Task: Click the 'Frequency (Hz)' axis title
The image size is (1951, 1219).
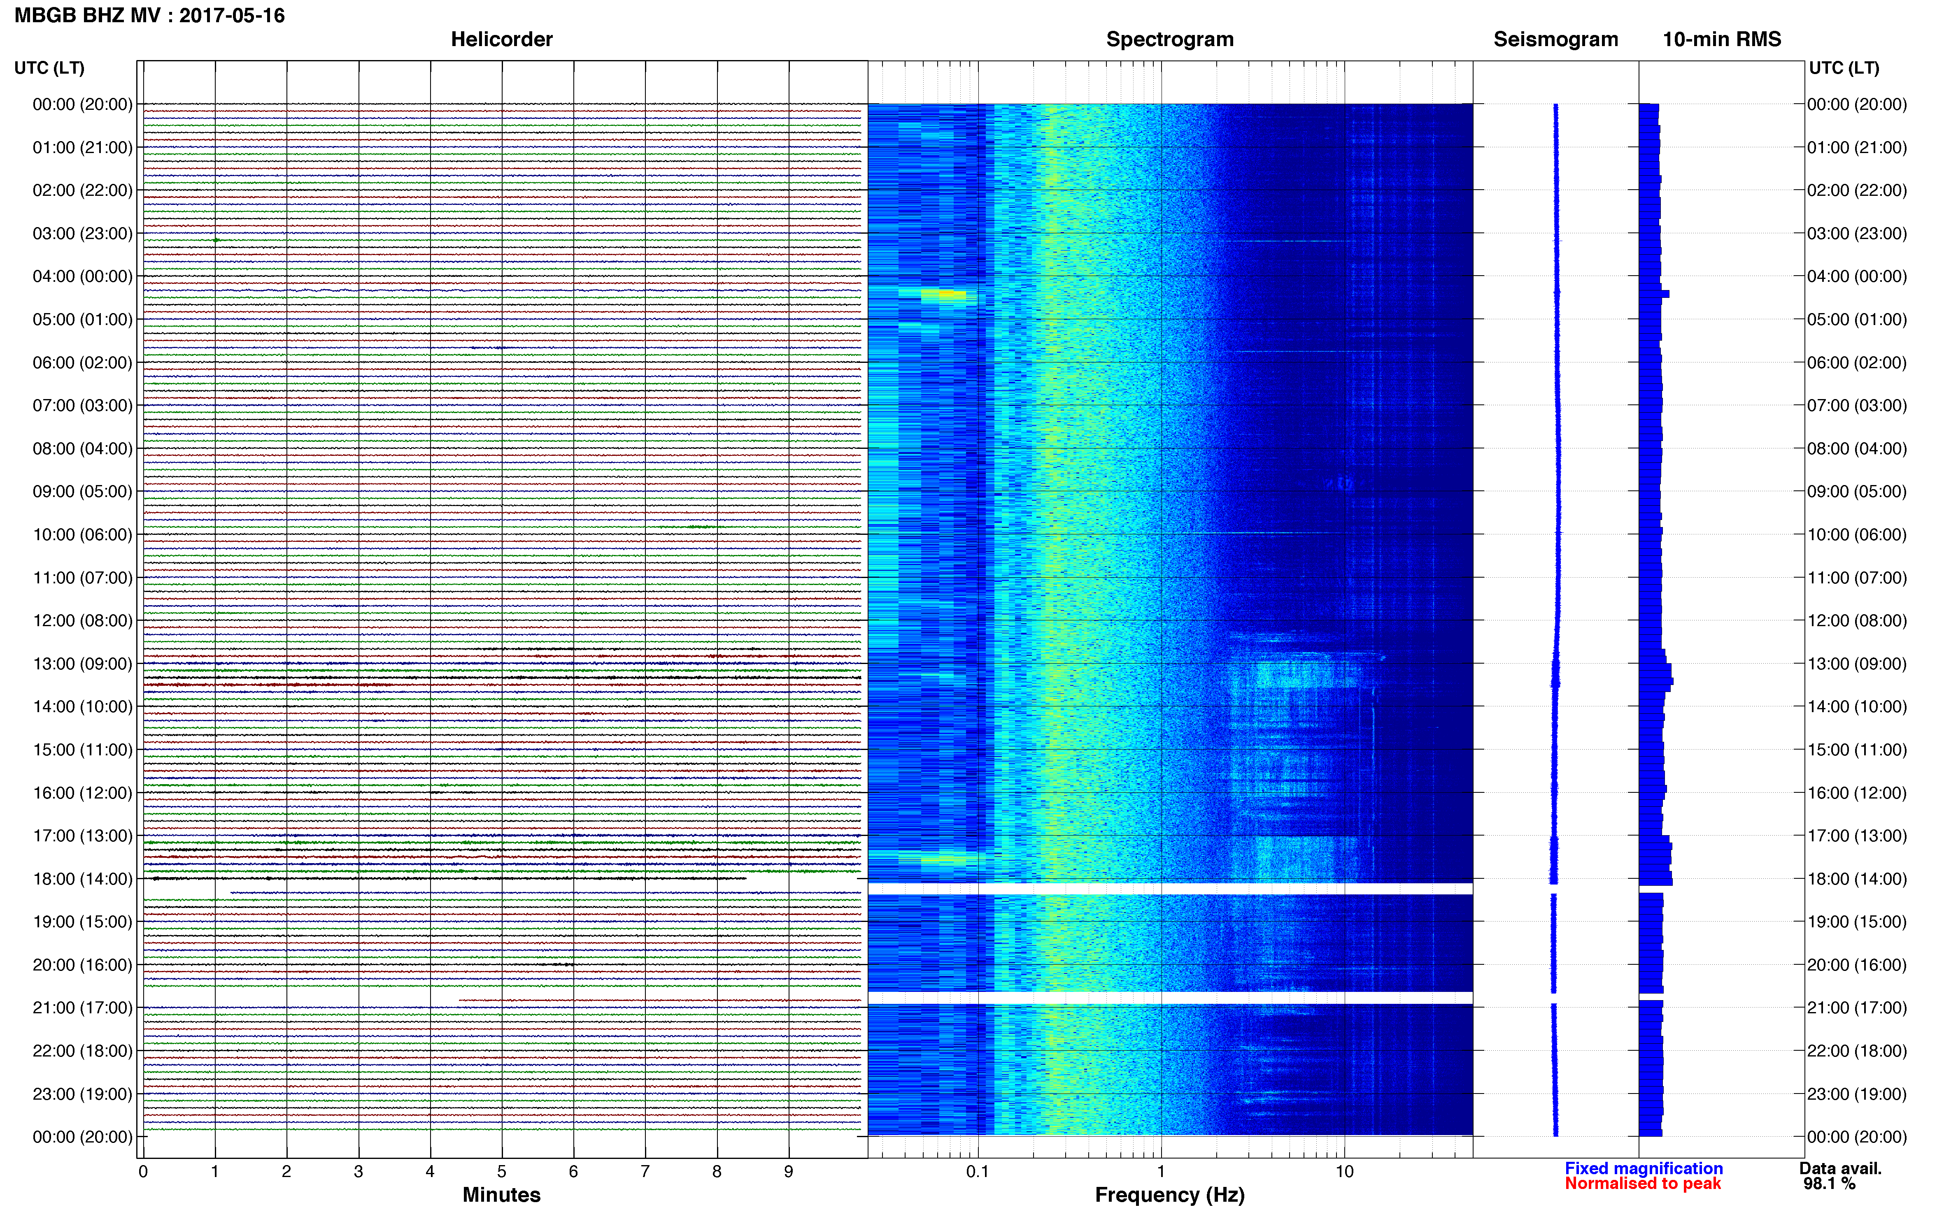Action: pos(1169,1195)
